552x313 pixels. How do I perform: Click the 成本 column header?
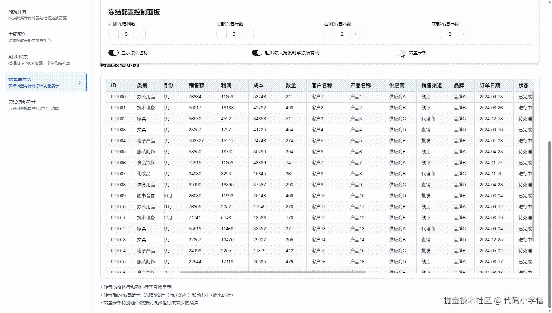[x=264, y=85]
